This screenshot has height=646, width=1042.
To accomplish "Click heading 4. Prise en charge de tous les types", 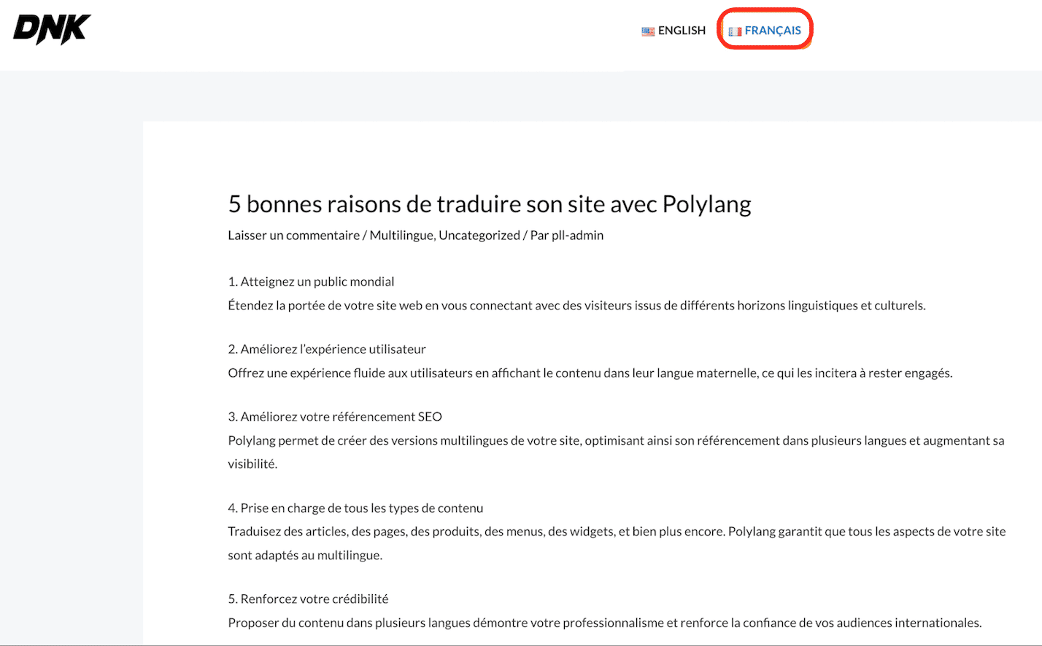I will (355, 508).
